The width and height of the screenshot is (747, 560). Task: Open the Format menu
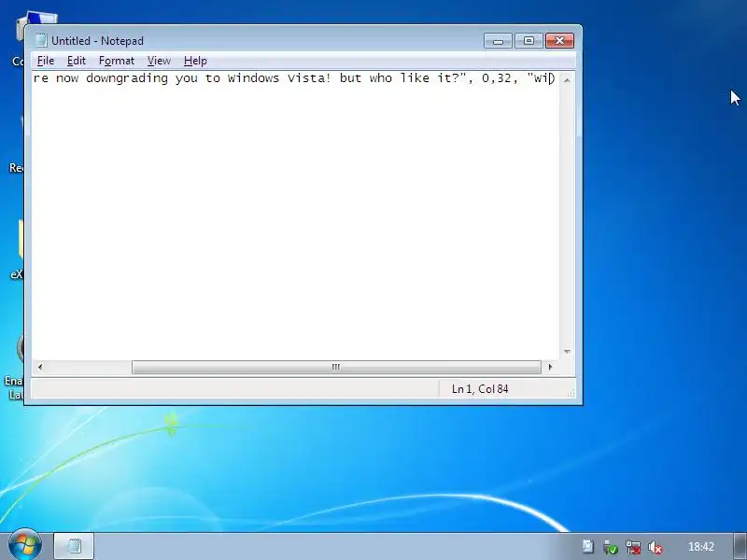[x=116, y=61]
